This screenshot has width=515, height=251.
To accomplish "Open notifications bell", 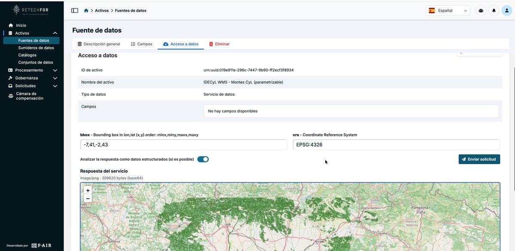I will 494,10.
